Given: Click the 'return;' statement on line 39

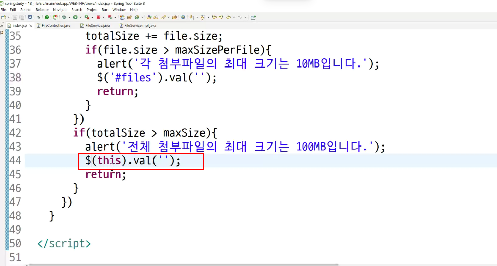Looking at the screenshot, I should 118,91.
